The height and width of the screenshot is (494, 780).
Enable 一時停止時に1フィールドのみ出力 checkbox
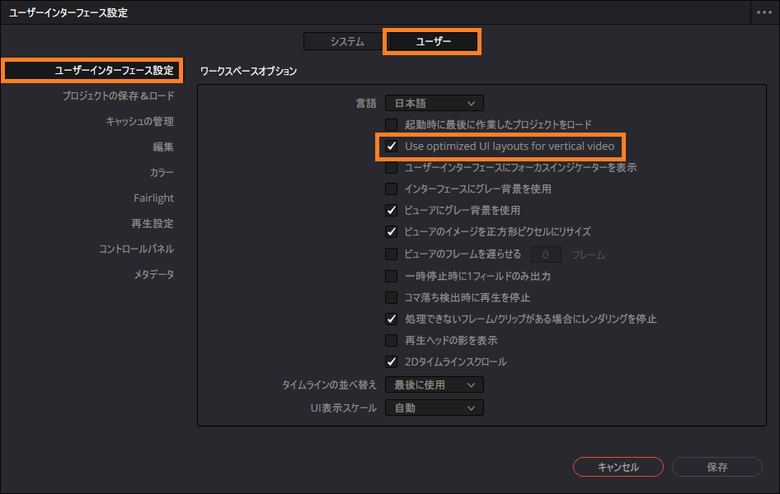(x=392, y=276)
